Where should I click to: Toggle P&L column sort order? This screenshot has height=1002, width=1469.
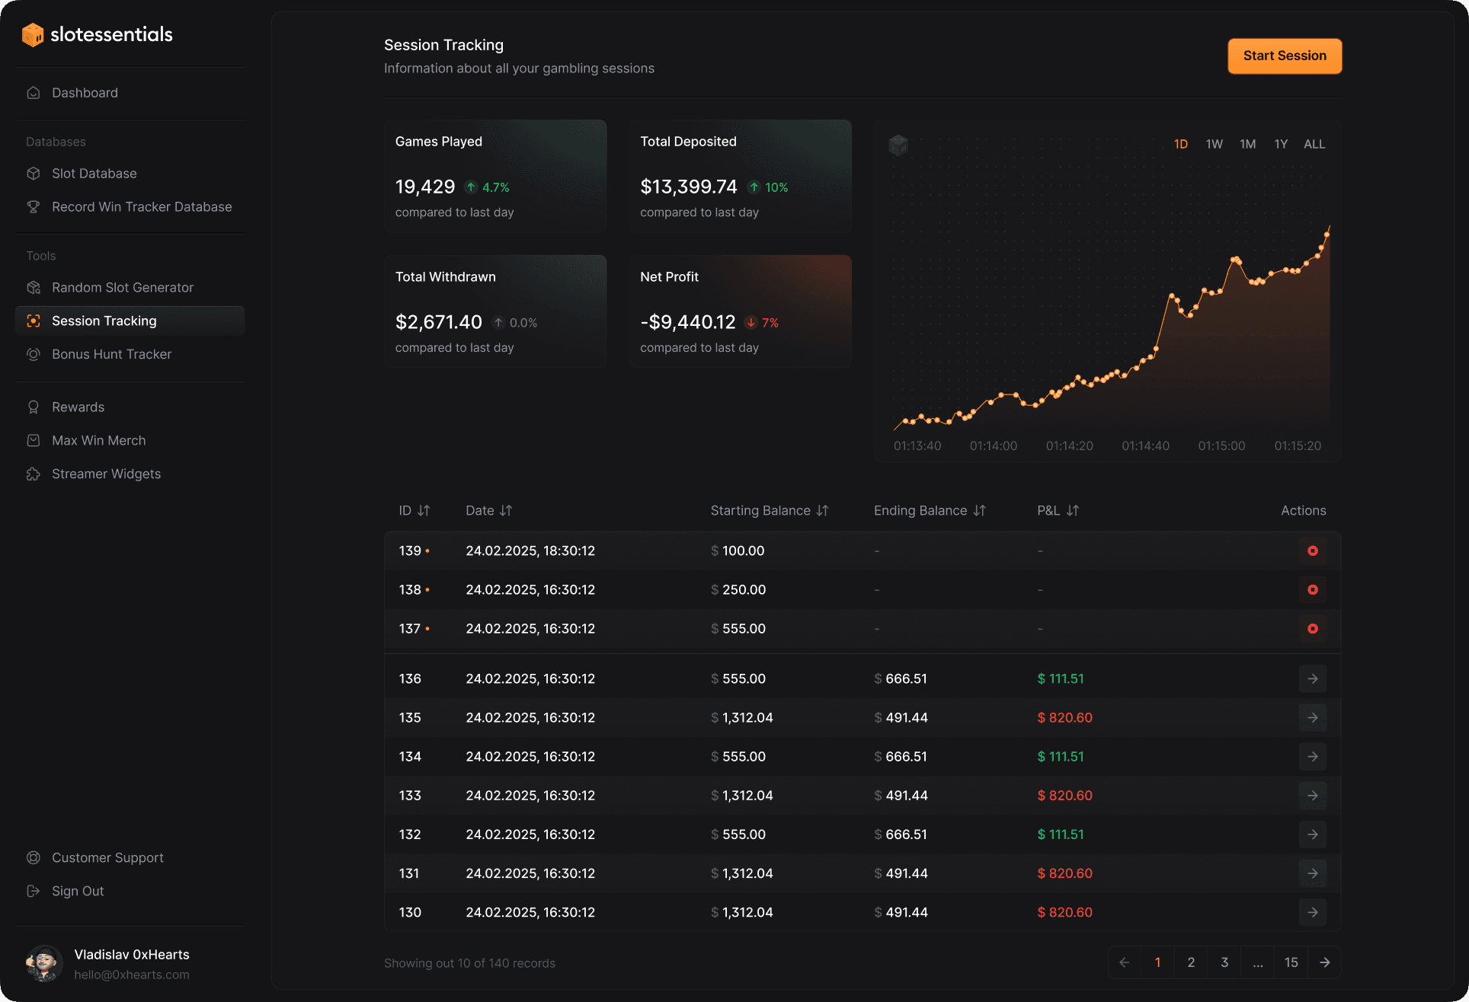point(1073,510)
